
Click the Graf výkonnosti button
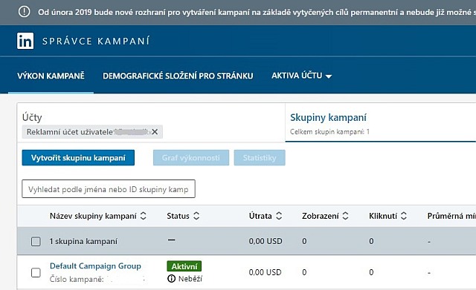click(x=191, y=158)
